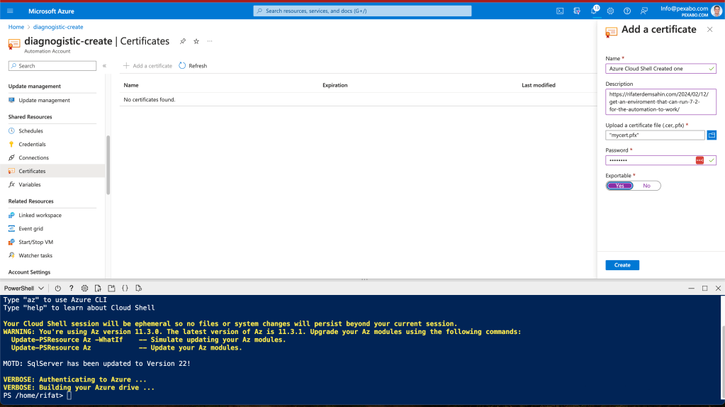The image size is (725, 407).
Task: Minimize the Cloud Shell pane
Action: pos(691,288)
